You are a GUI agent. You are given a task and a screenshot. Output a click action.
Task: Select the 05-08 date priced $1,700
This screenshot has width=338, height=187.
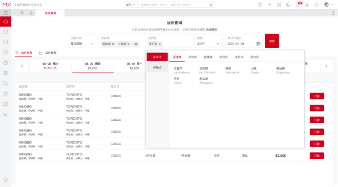click(x=50, y=66)
